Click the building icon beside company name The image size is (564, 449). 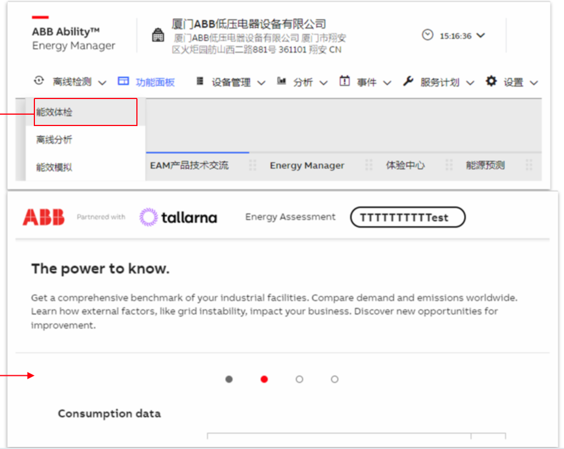[158, 35]
